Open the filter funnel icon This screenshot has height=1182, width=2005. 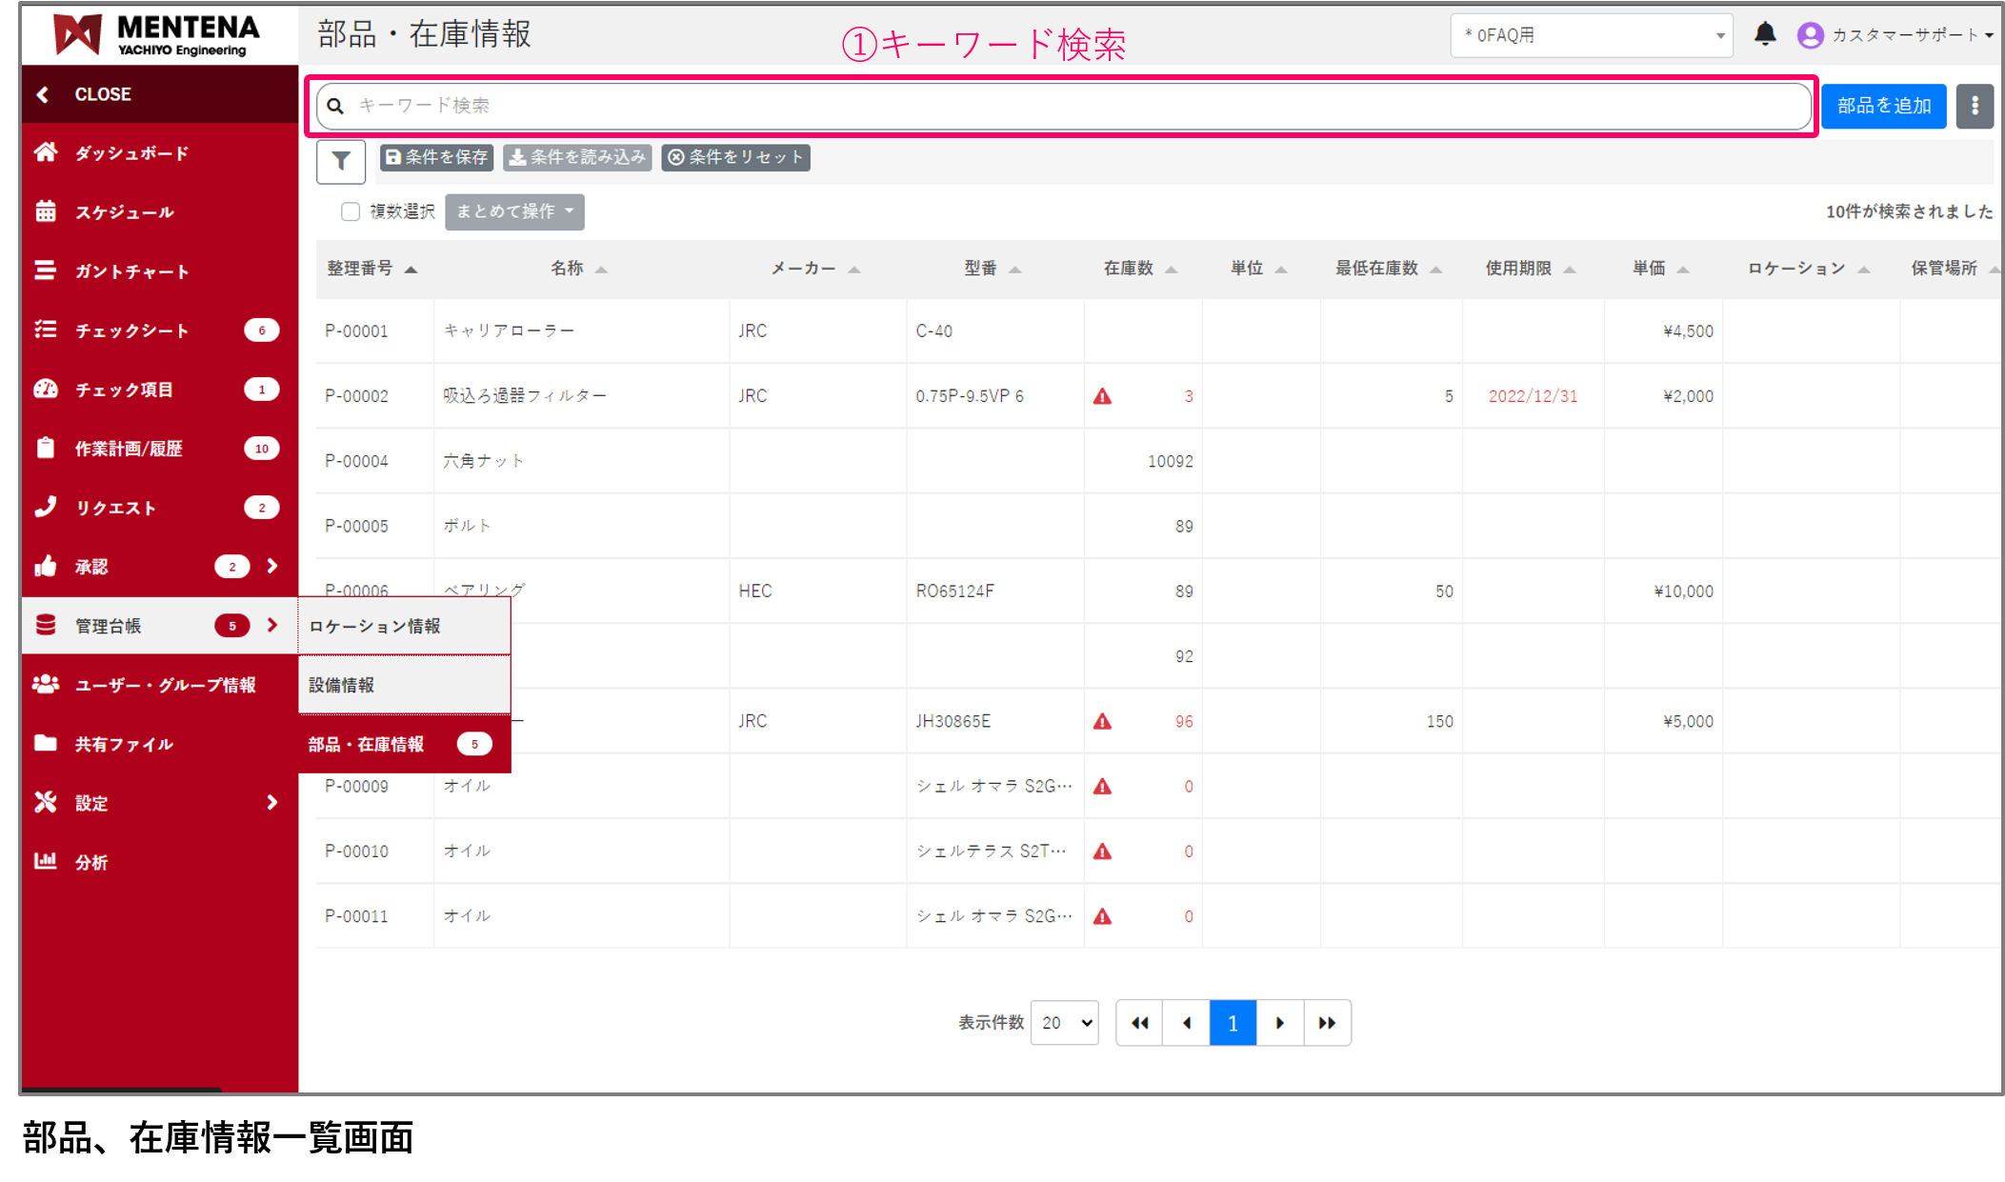click(x=341, y=161)
